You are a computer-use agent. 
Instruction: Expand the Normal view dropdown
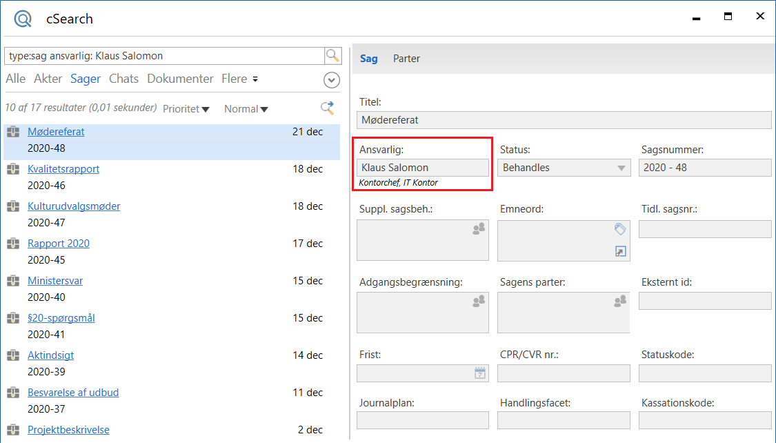246,109
